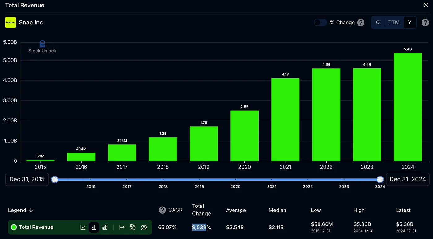Close the Total Revenue panel
Image resolution: width=433 pixels, height=239 pixels.
tap(426, 5)
